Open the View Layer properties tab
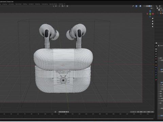Viewport: 163px width, 122px height. pos(156,54)
